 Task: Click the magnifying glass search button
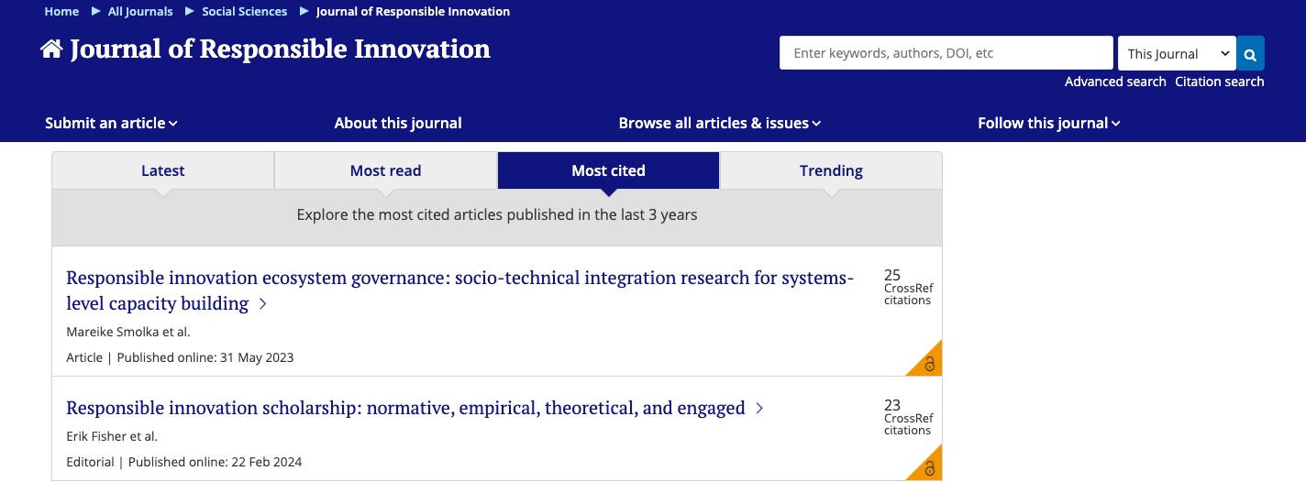click(1250, 54)
